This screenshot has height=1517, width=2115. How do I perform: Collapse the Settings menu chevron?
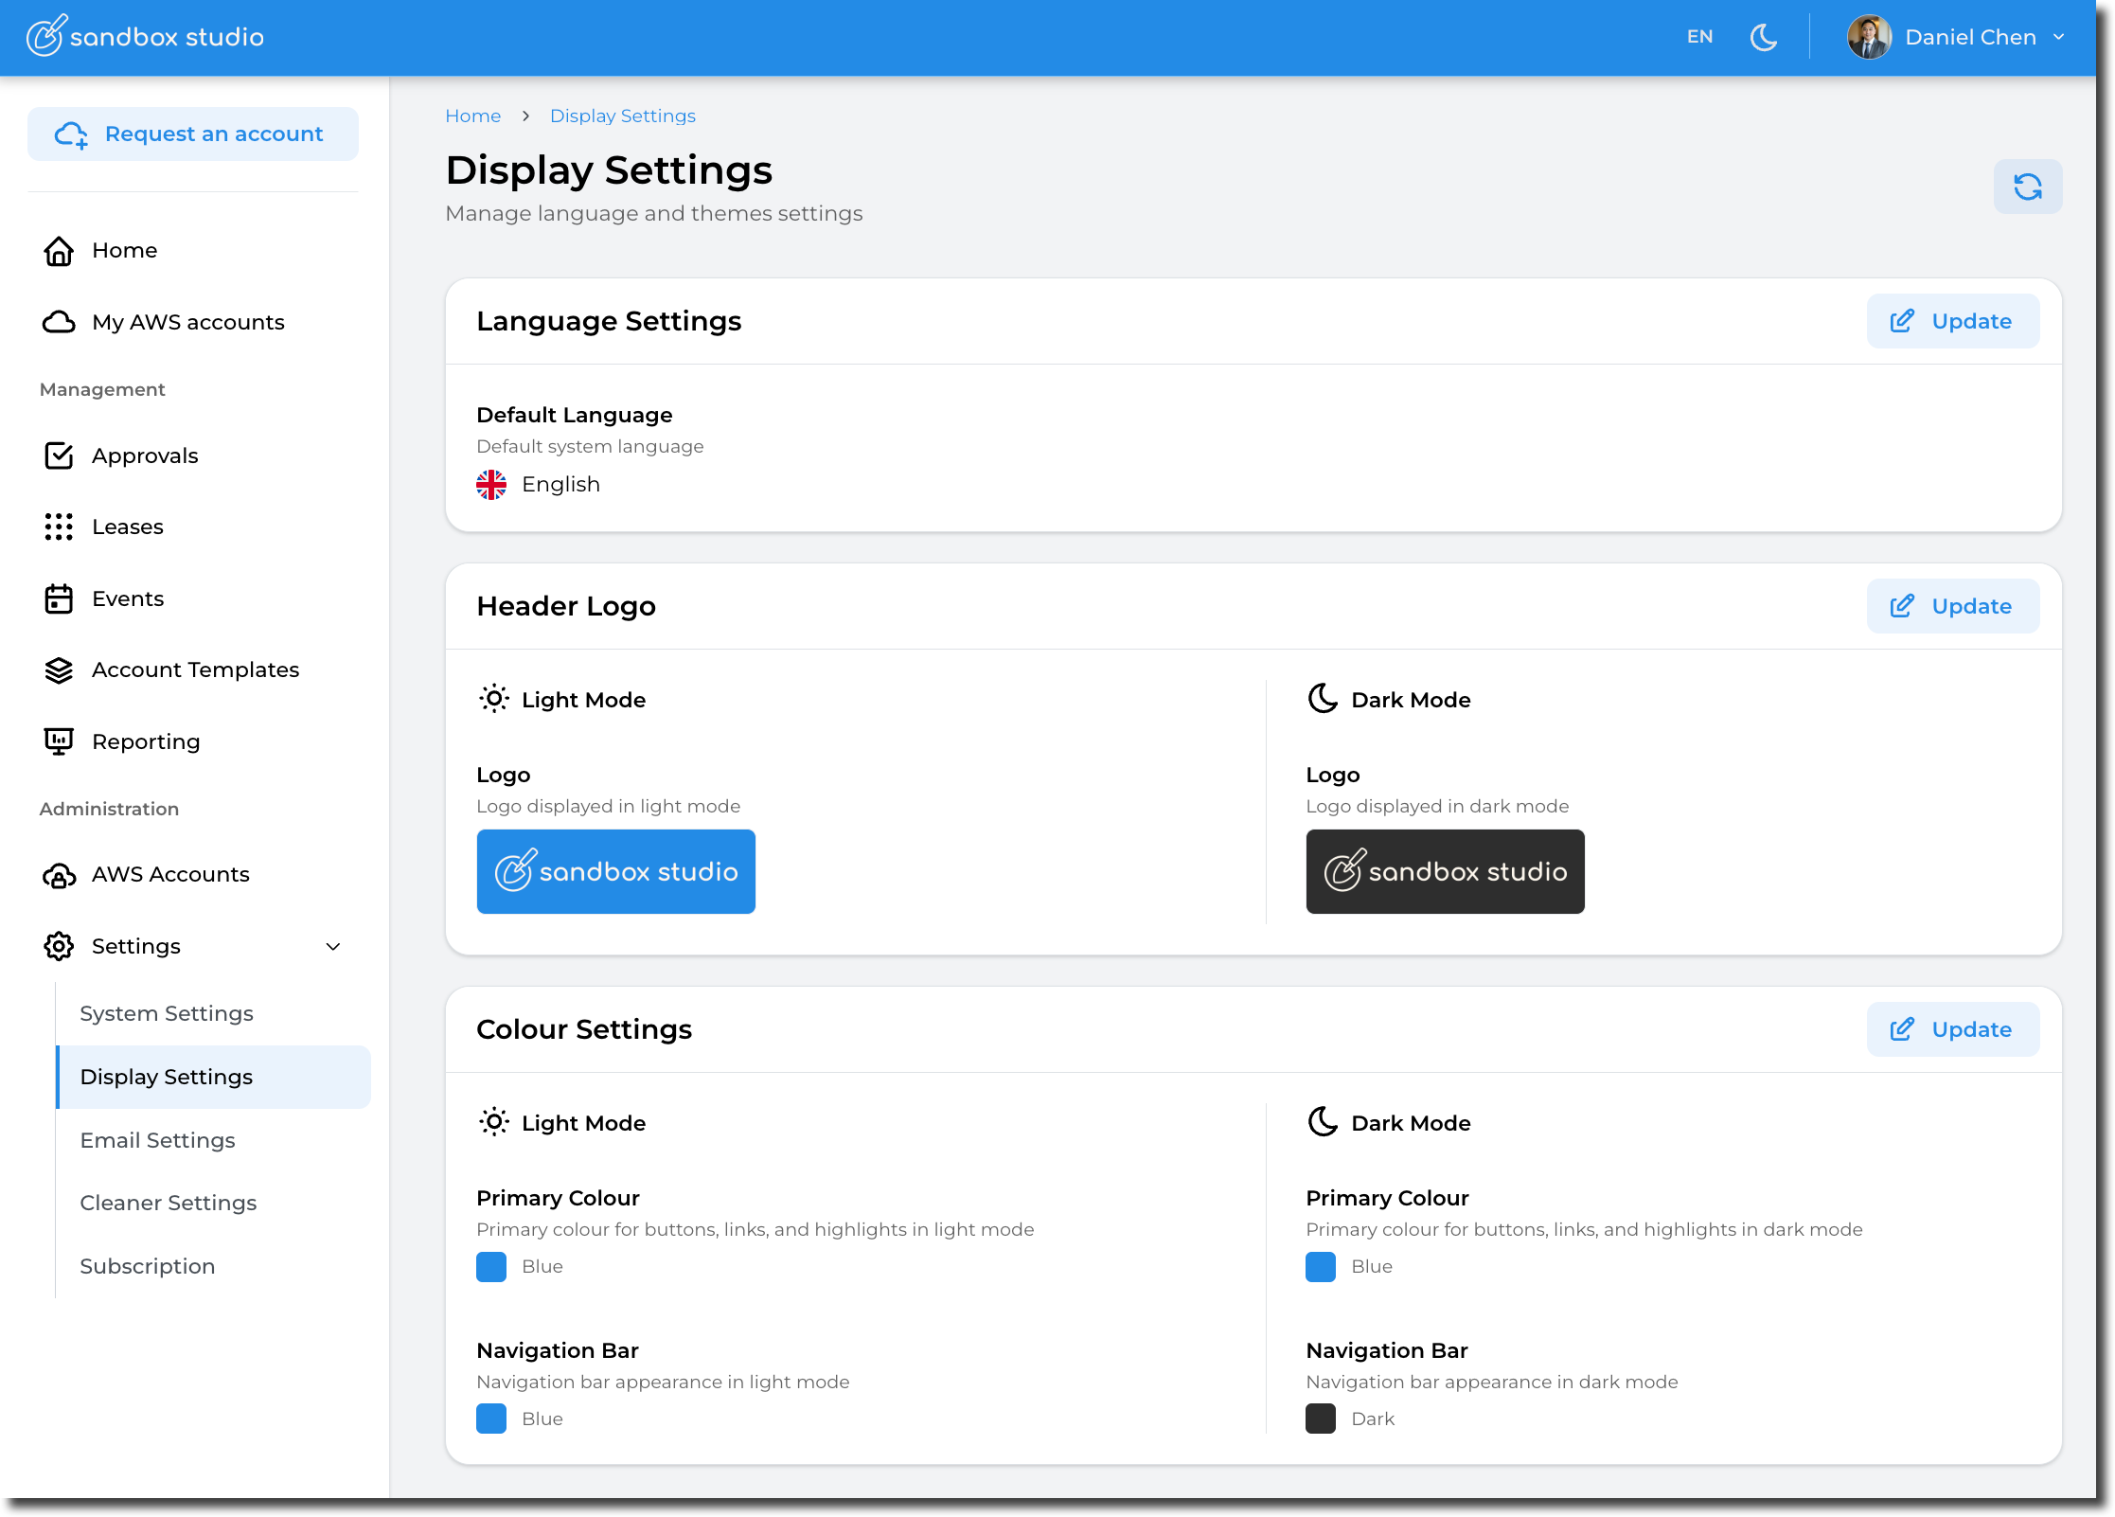[333, 946]
